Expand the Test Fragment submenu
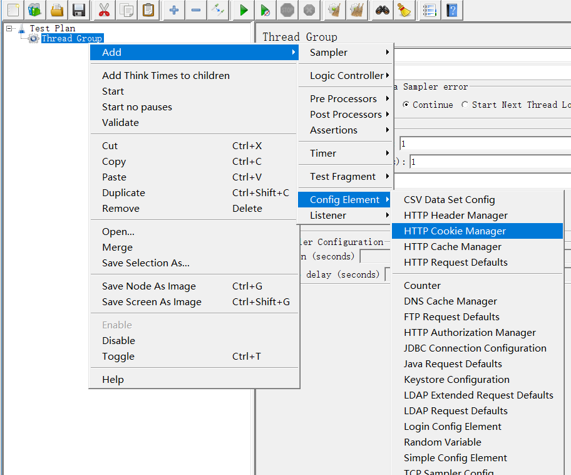Viewport: 571px width, 475px height. click(x=344, y=177)
